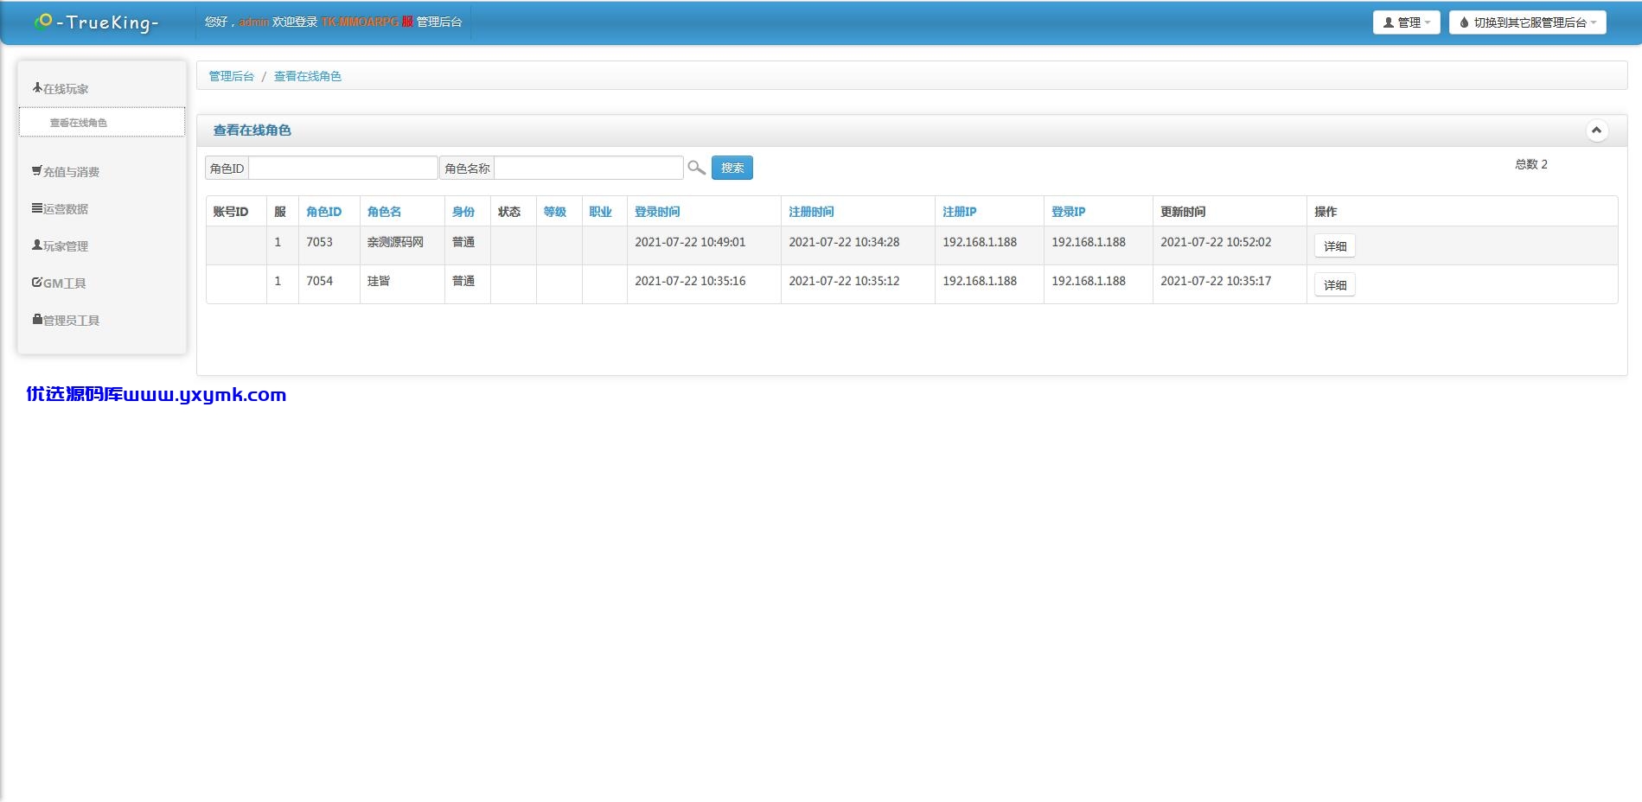Viewport: 1642px width, 802px height.
Task: Open 详细 for role 7053
Action: [1335, 246]
